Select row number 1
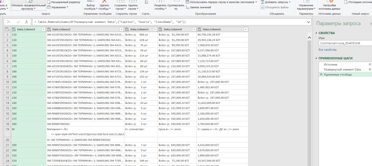 7,34
